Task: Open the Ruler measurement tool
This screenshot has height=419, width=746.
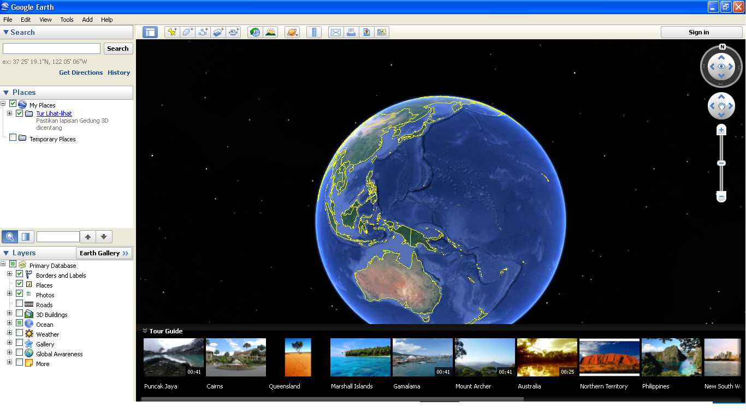Action: [x=314, y=32]
